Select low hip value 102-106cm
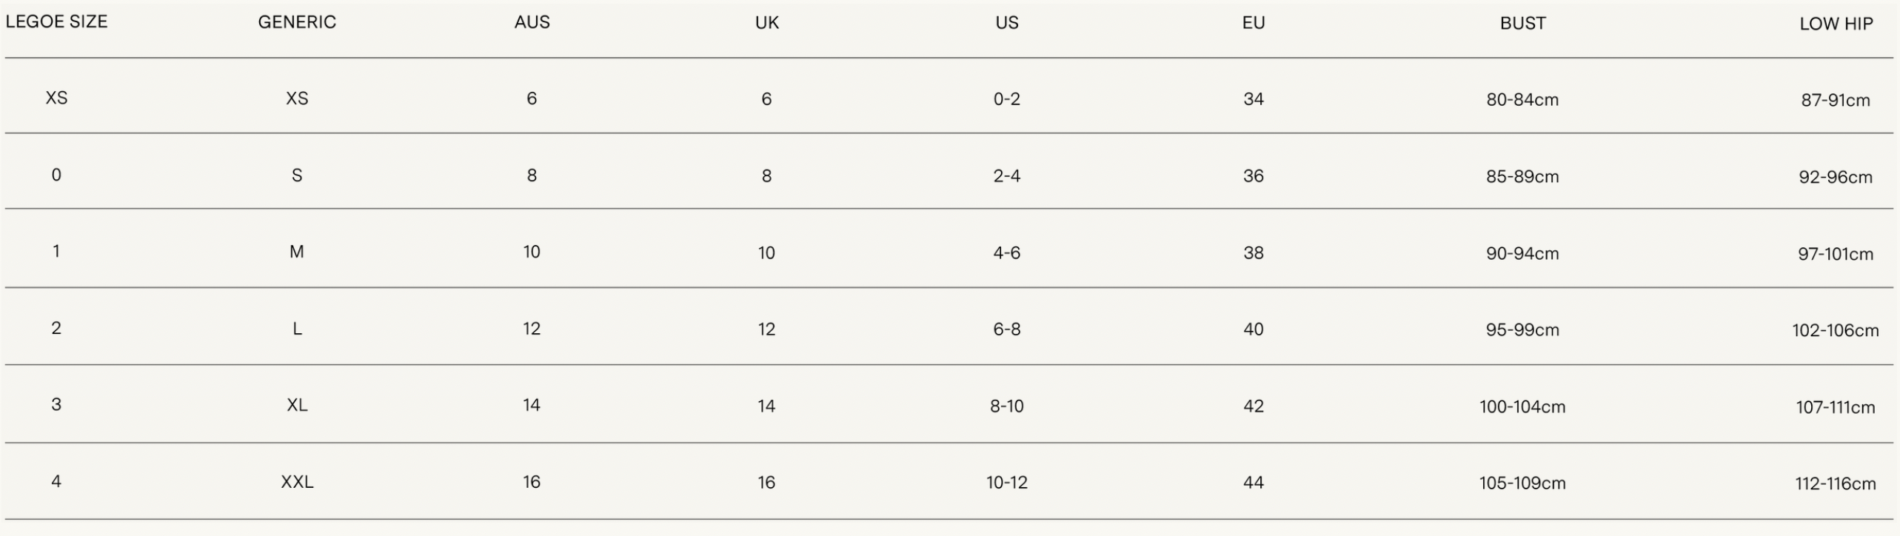 [1835, 330]
